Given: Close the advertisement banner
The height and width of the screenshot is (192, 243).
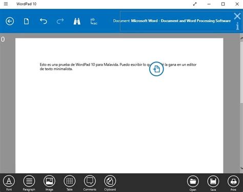Looking at the screenshot, I should [237, 16].
